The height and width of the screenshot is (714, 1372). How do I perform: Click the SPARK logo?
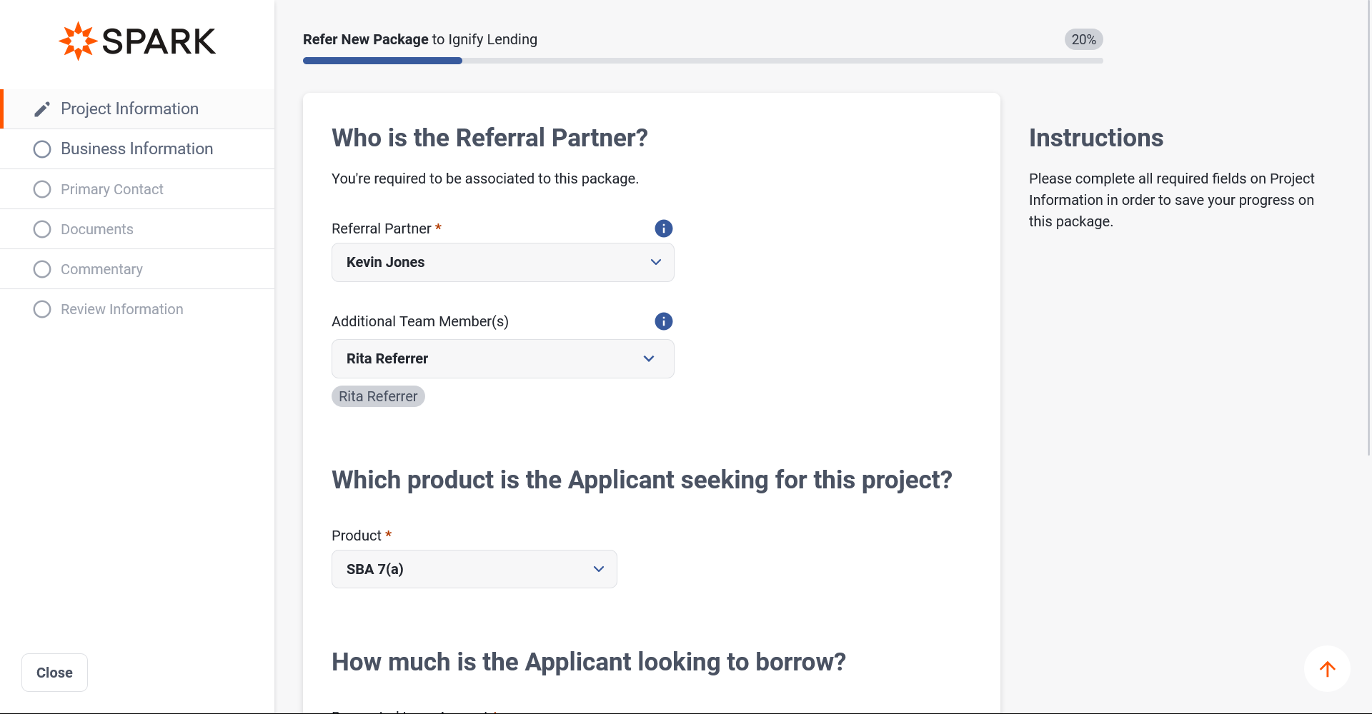tap(137, 41)
